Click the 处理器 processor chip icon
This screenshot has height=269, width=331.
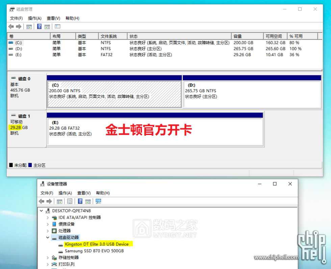54,231
